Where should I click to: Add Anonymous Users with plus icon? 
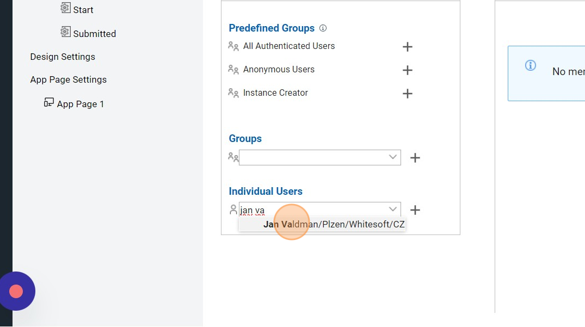(407, 70)
